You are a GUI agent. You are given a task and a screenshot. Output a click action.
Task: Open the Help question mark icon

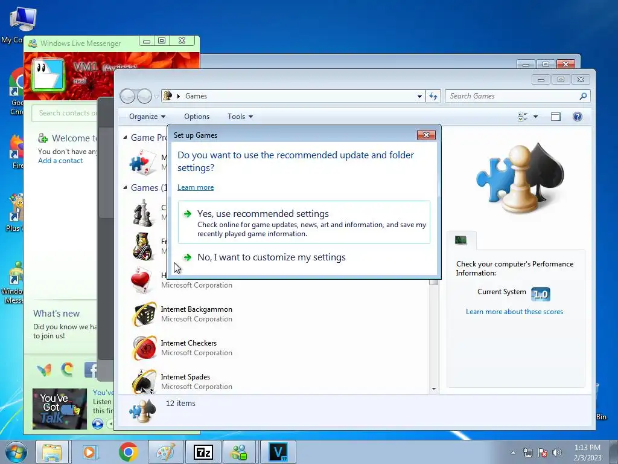578,117
